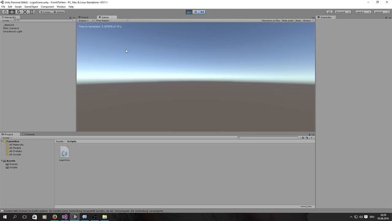The width and height of the screenshot is (392, 221).
Task: Open Task View on taskbar
Action: [x=24, y=217]
